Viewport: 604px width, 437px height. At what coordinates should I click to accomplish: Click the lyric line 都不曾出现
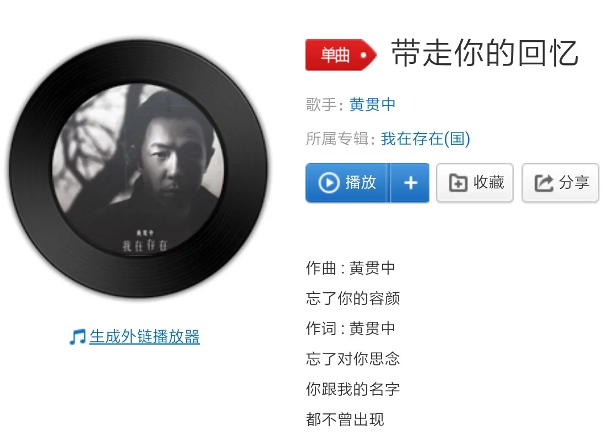tap(345, 419)
